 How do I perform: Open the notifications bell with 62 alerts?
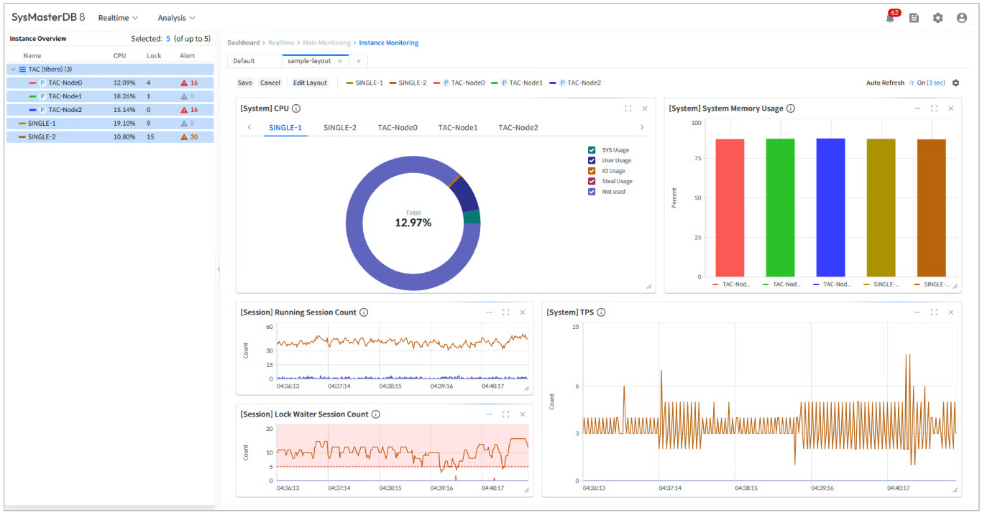[x=890, y=18]
